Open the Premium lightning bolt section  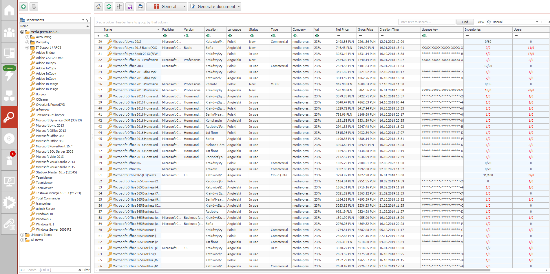pos(9,74)
